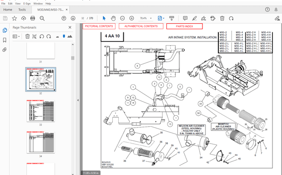Open the View menu
Image resolution: width=282 pixels, height=175 pixels.
click(18, 4)
